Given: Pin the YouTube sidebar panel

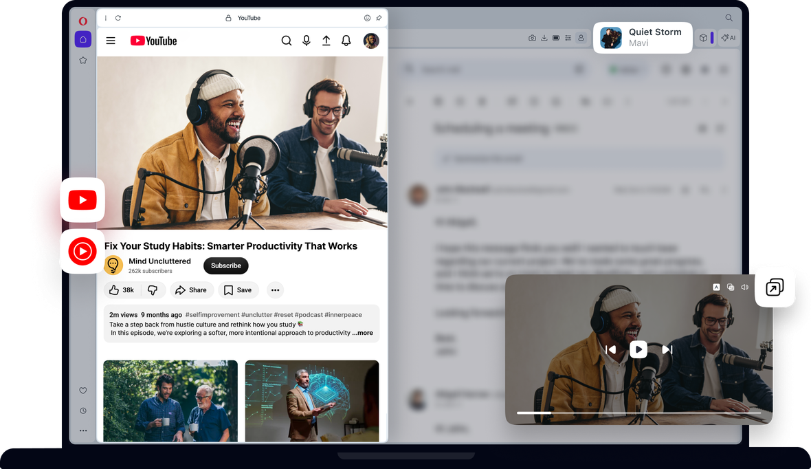Looking at the screenshot, I should pyautogui.click(x=379, y=18).
